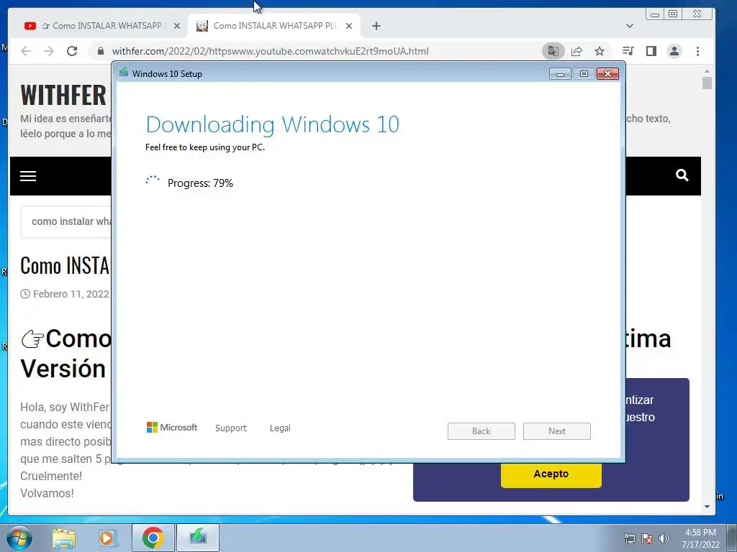This screenshot has width=737, height=552.
Task: Expand the tab search chevron in Chrome
Action: [x=629, y=26]
